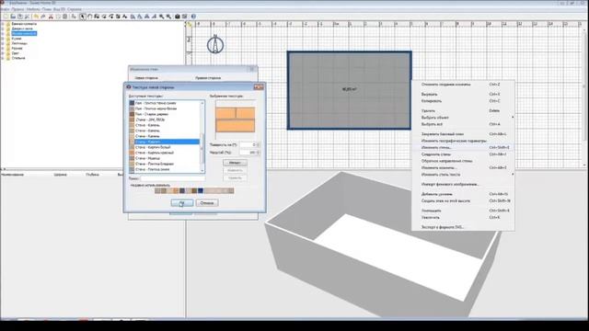Click the Decrease text size icon
Screen dimensions: 589x331
coord(140,17)
